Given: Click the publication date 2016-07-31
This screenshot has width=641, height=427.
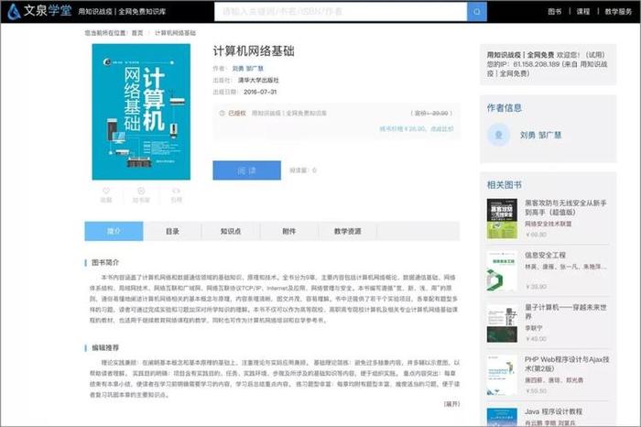Looking at the screenshot, I should pos(260,92).
